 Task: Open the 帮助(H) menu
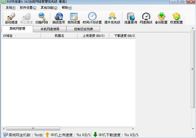pyautogui.click(x=67, y=8)
